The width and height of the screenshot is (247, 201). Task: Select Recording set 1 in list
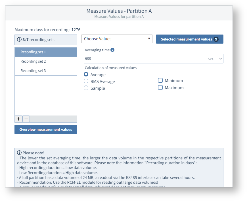[x=46, y=52]
